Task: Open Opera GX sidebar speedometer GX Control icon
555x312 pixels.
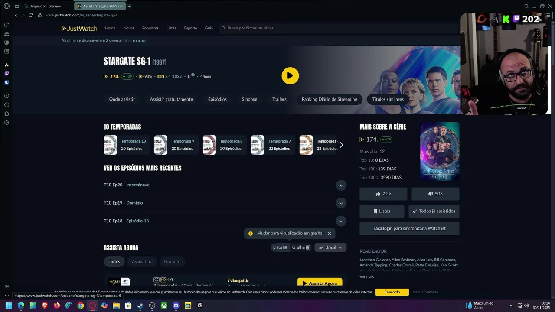Action: coord(7,25)
